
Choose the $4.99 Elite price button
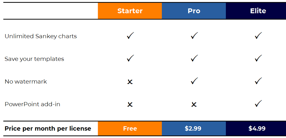coord(256,129)
